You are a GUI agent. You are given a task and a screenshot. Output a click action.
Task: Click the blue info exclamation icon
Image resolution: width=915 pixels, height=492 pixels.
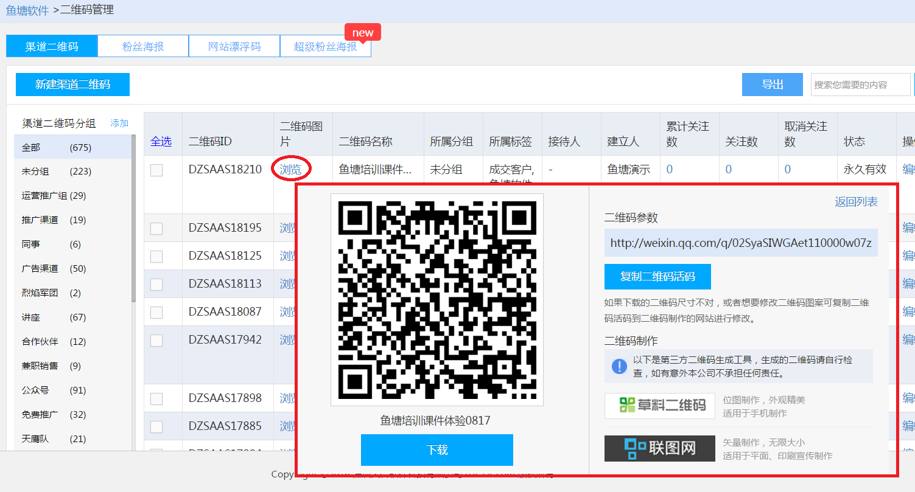pos(619,366)
